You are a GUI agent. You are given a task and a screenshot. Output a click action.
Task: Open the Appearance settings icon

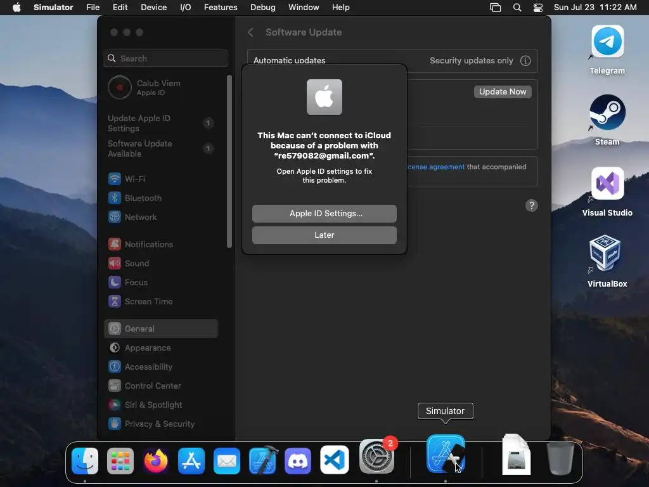point(115,348)
